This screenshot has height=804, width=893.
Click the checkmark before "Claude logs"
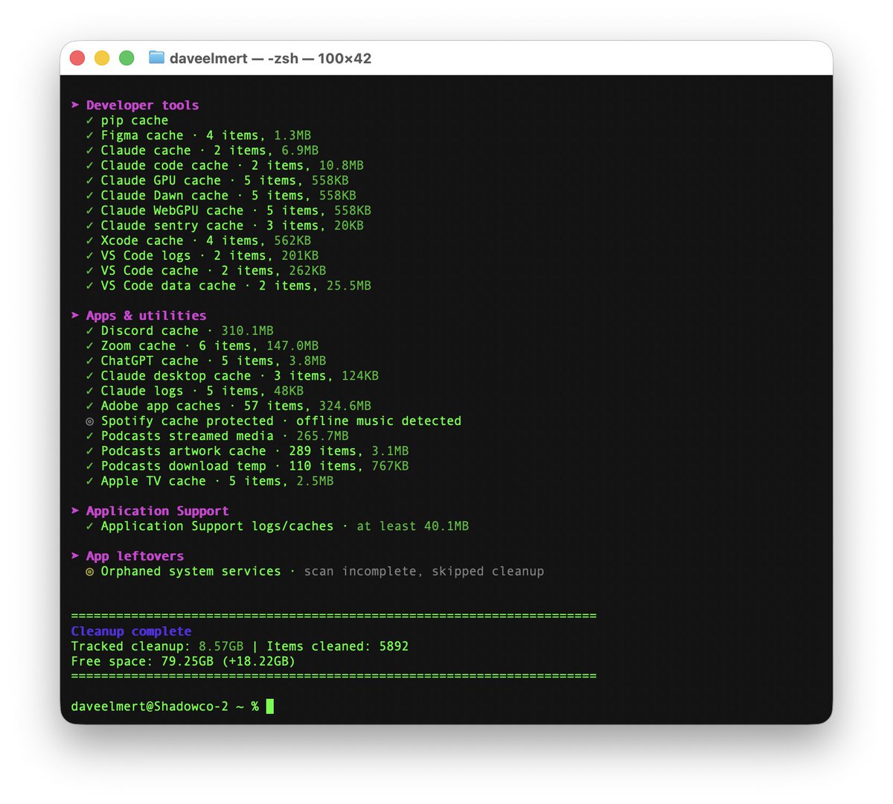(90, 391)
